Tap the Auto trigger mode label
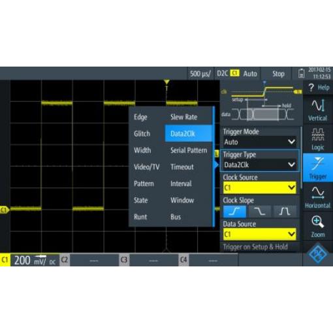333x333 pixels. (x=250, y=74)
